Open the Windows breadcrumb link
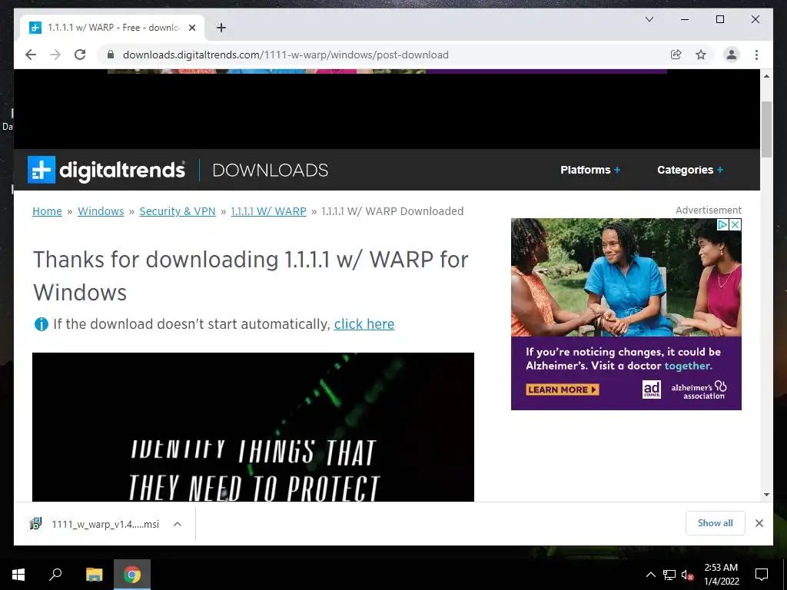This screenshot has height=590, width=787. click(x=101, y=211)
